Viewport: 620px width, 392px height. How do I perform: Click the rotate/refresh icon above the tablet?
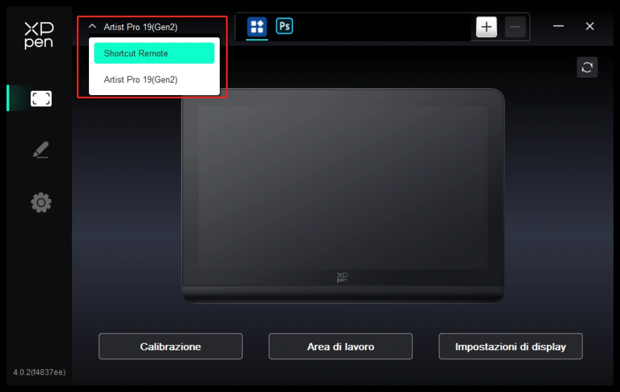pos(587,67)
